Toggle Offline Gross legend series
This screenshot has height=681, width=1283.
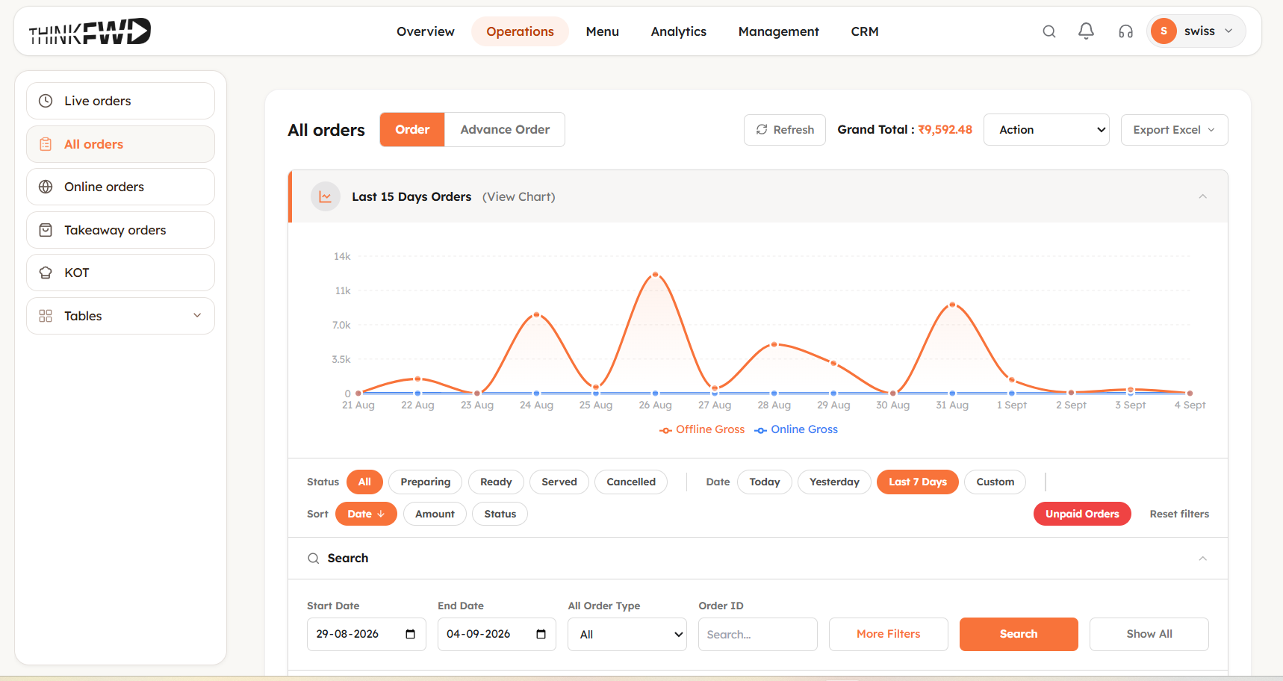[702, 429]
